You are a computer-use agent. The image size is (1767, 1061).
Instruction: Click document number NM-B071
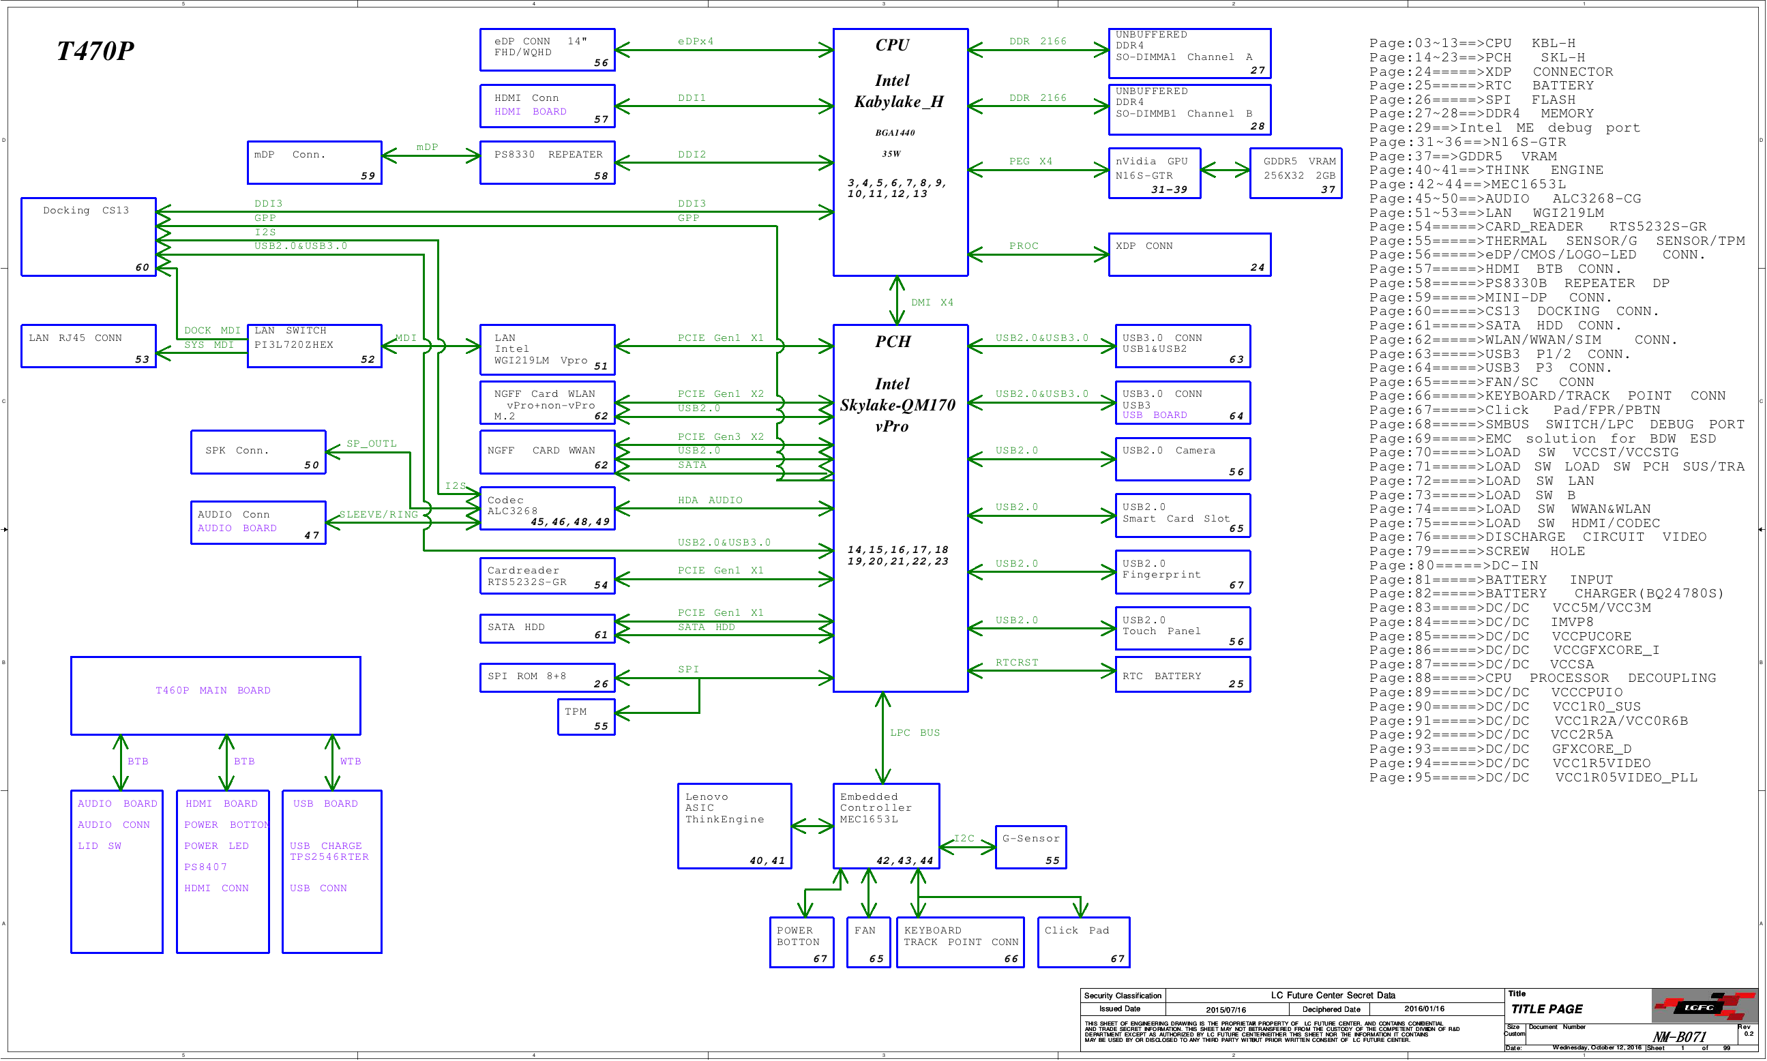[x=1679, y=1036]
